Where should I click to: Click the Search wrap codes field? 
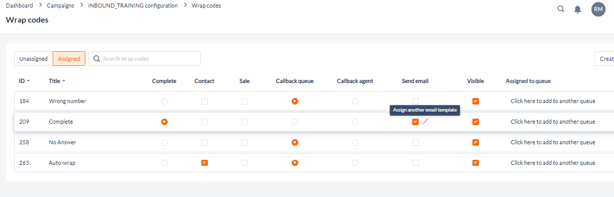click(x=145, y=59)
